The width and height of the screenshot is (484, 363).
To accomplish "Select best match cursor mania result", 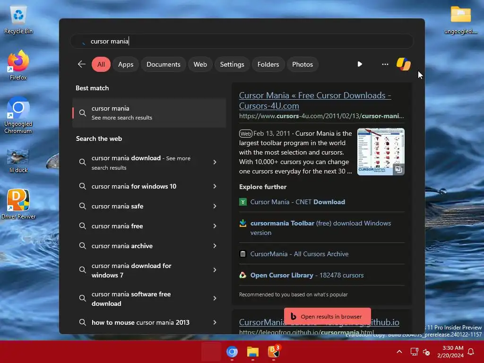I will (x=149, y=112).
